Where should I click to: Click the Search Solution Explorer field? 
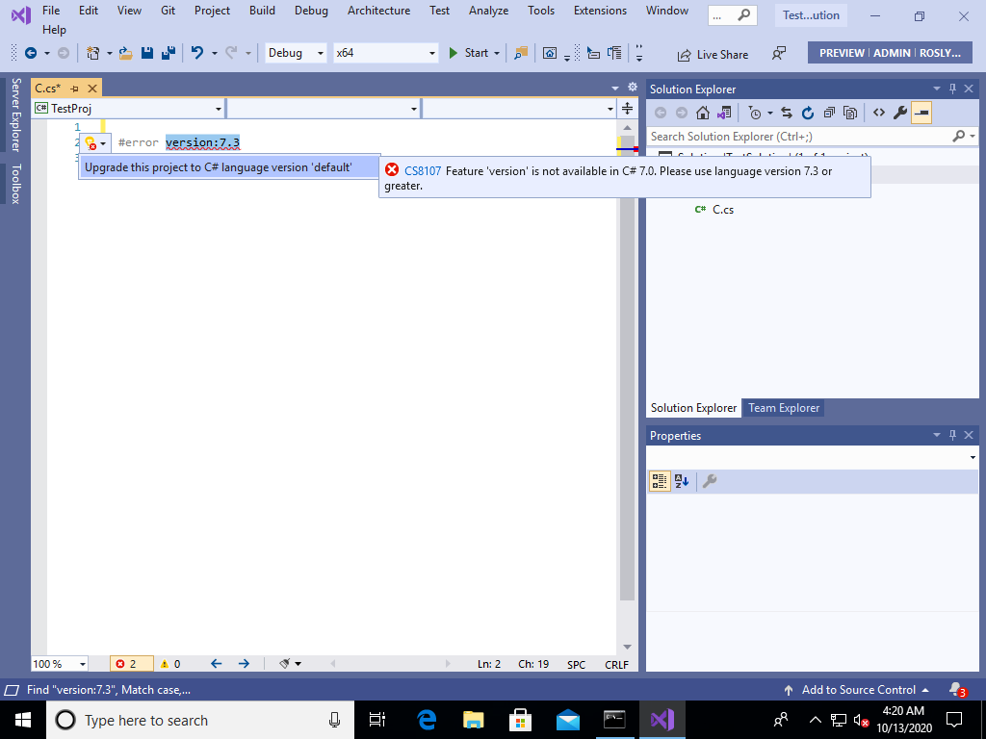pyautogui.click(x=799, y=137)
